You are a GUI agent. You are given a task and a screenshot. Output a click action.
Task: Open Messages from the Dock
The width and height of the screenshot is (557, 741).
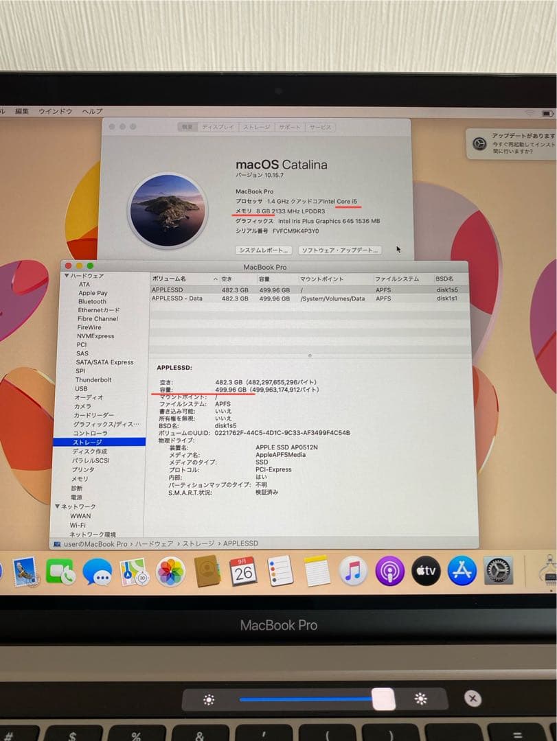coord(97,572)
